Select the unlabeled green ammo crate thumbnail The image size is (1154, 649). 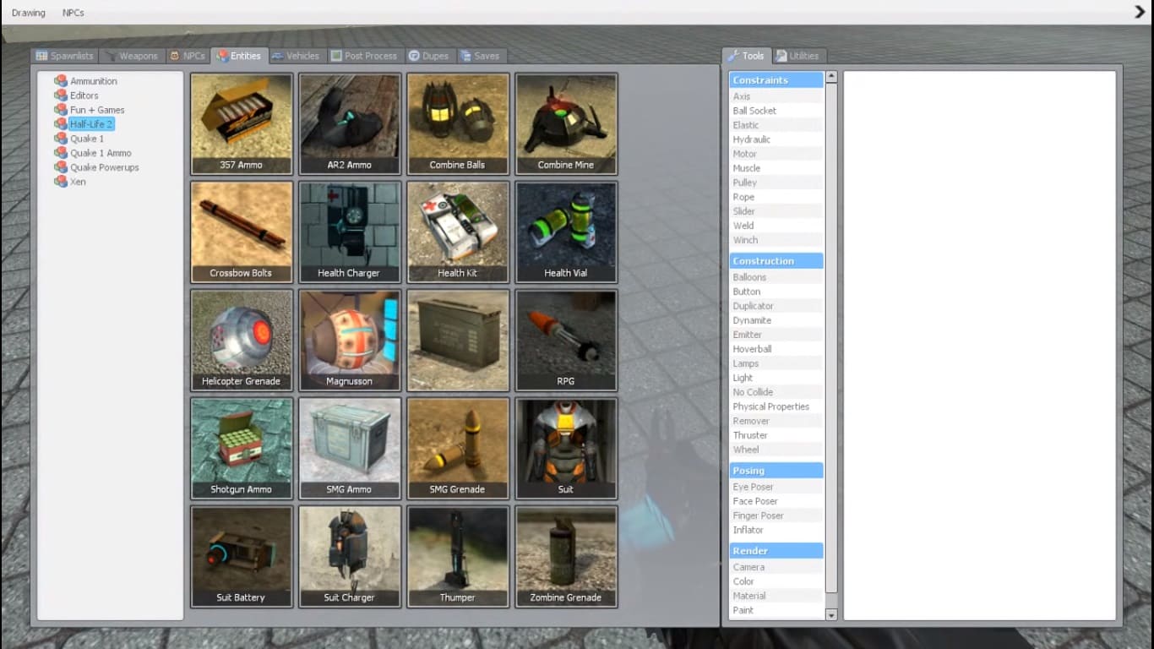tap(458, 341)
